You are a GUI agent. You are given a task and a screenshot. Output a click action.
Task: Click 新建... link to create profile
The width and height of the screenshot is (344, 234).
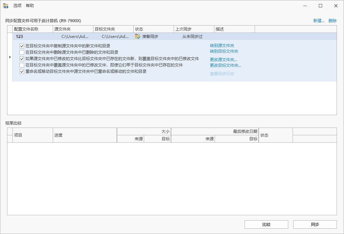[x=319, y=21]
